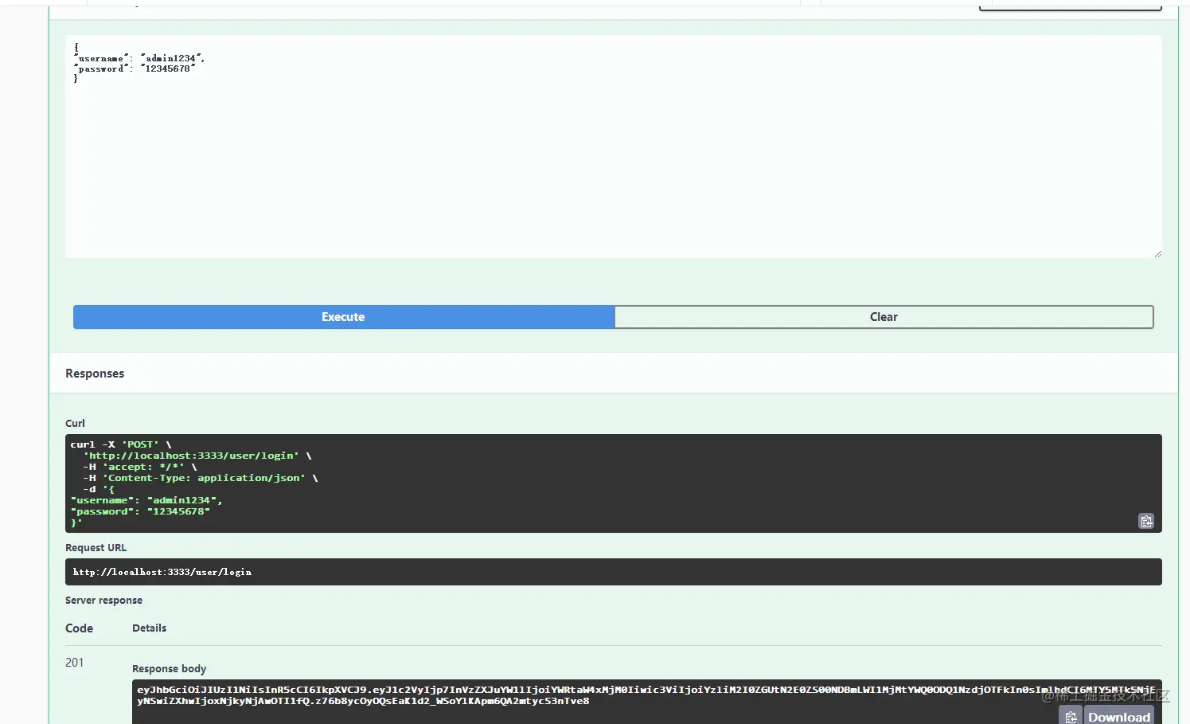Focus the request body JSON textarea

(613, 147)
